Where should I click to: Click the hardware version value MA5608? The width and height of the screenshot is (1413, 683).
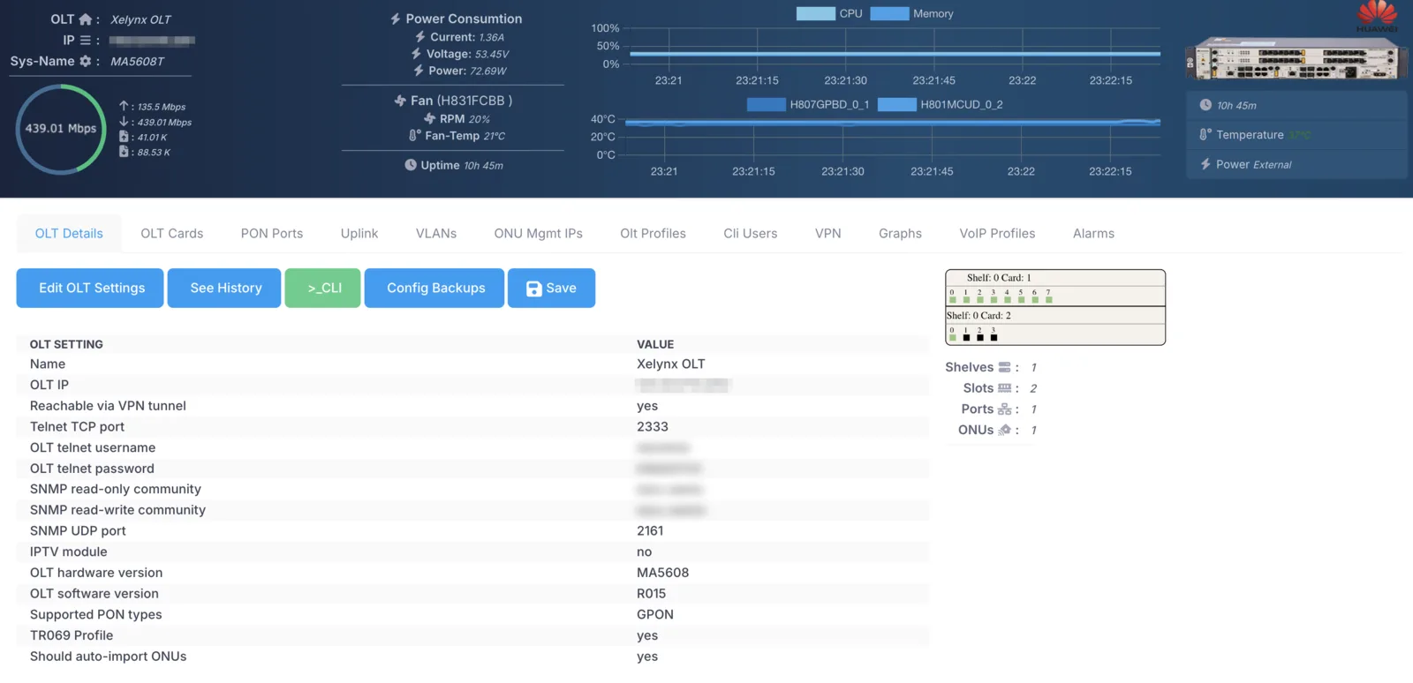(x=663, y=573)
